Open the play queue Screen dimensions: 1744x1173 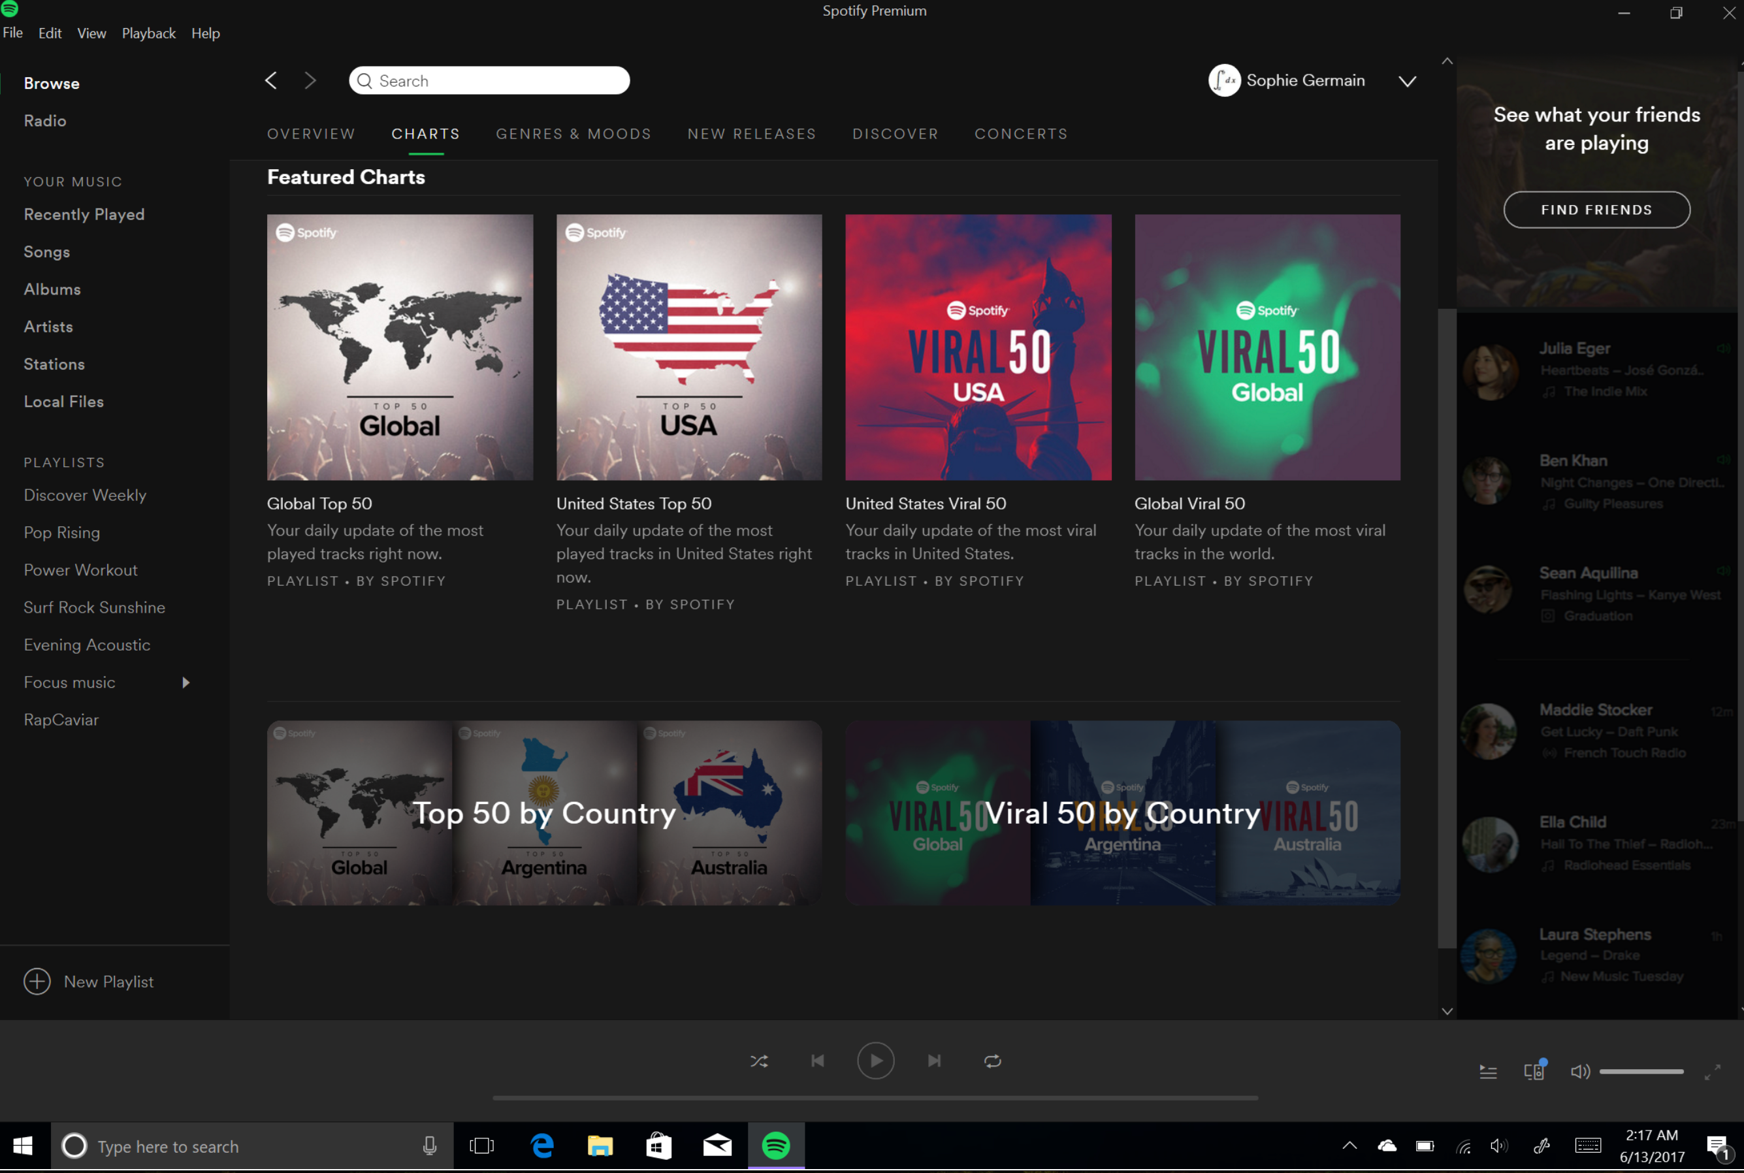coord(1488,1072)
